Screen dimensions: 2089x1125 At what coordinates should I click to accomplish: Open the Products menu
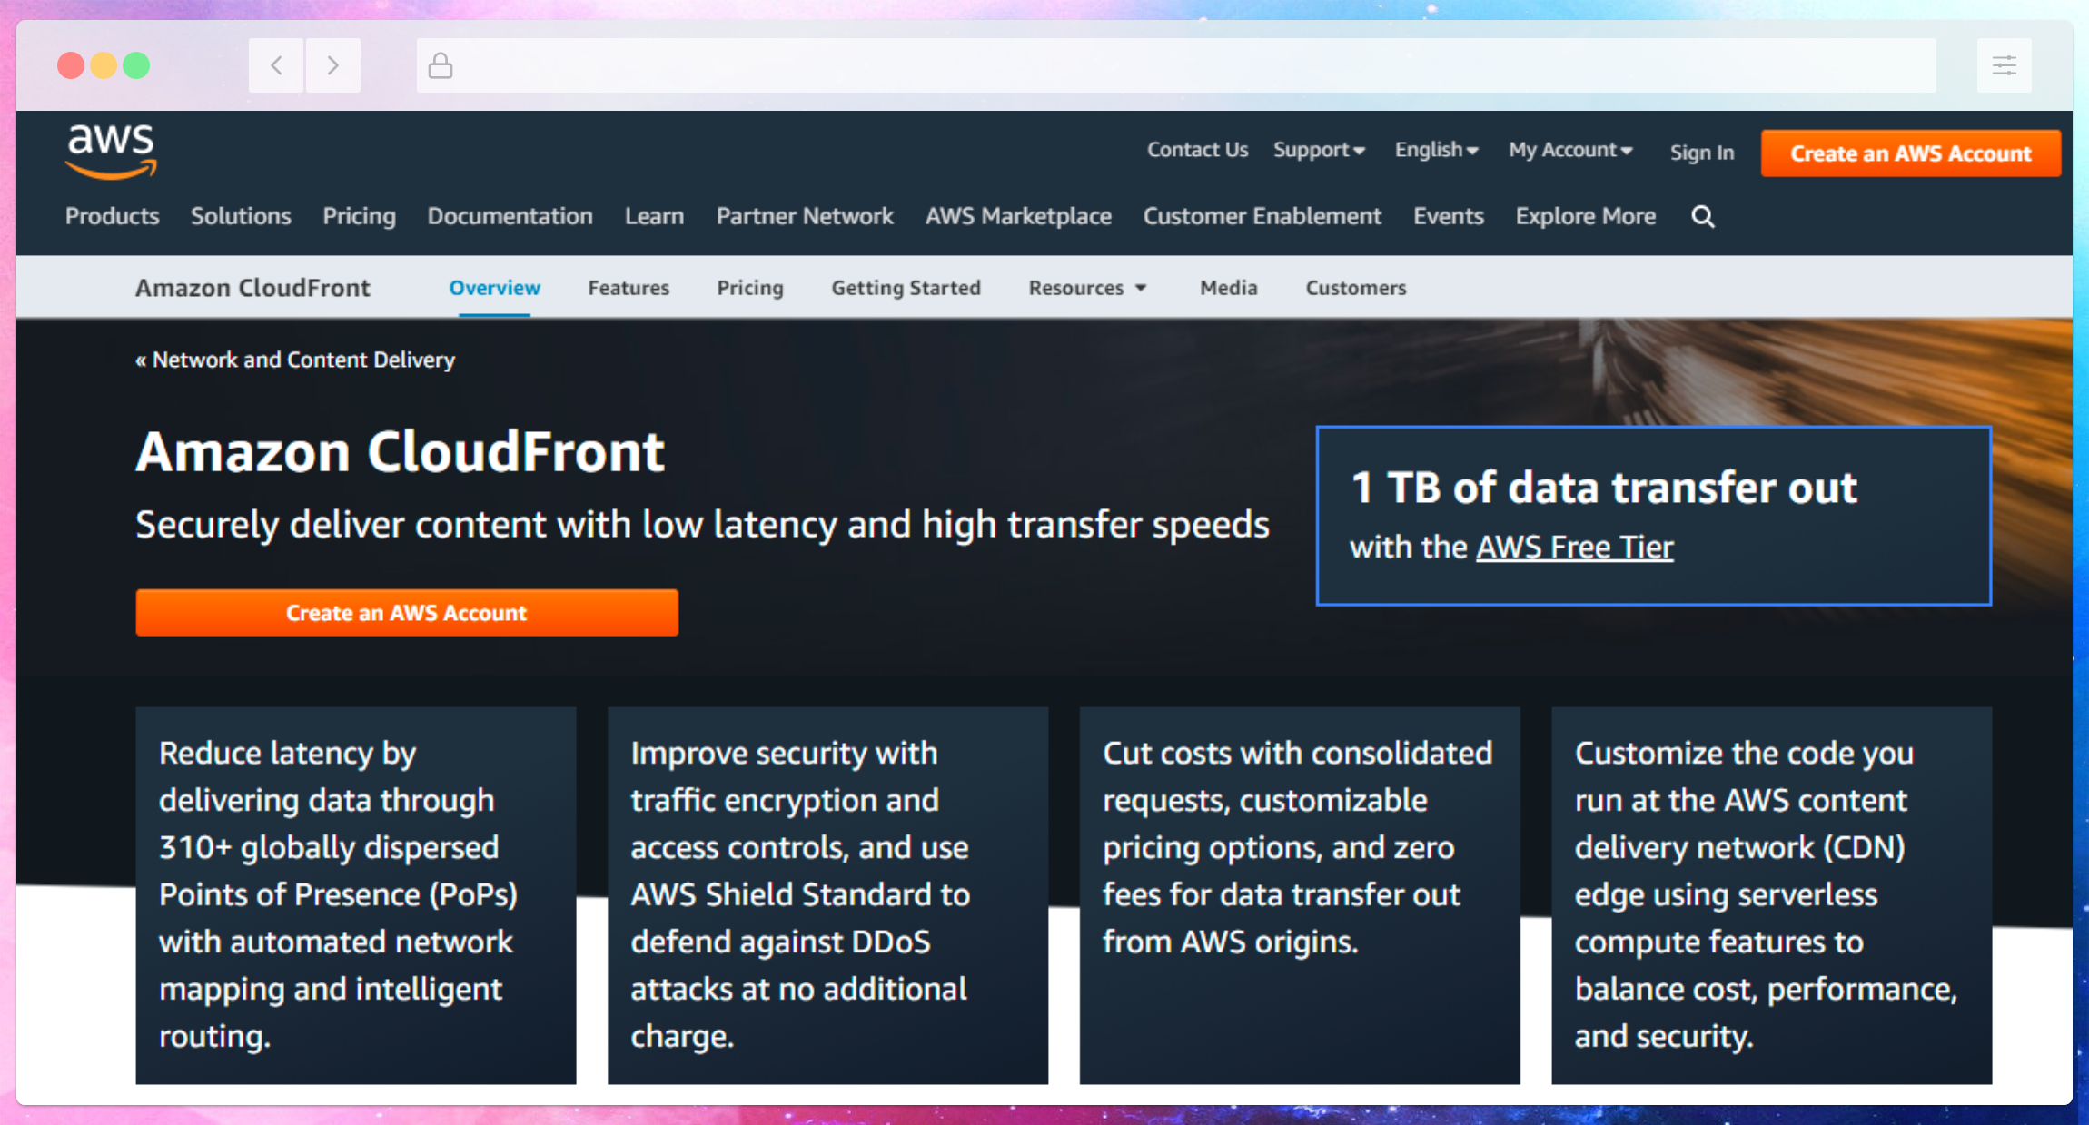pos(112,216)
